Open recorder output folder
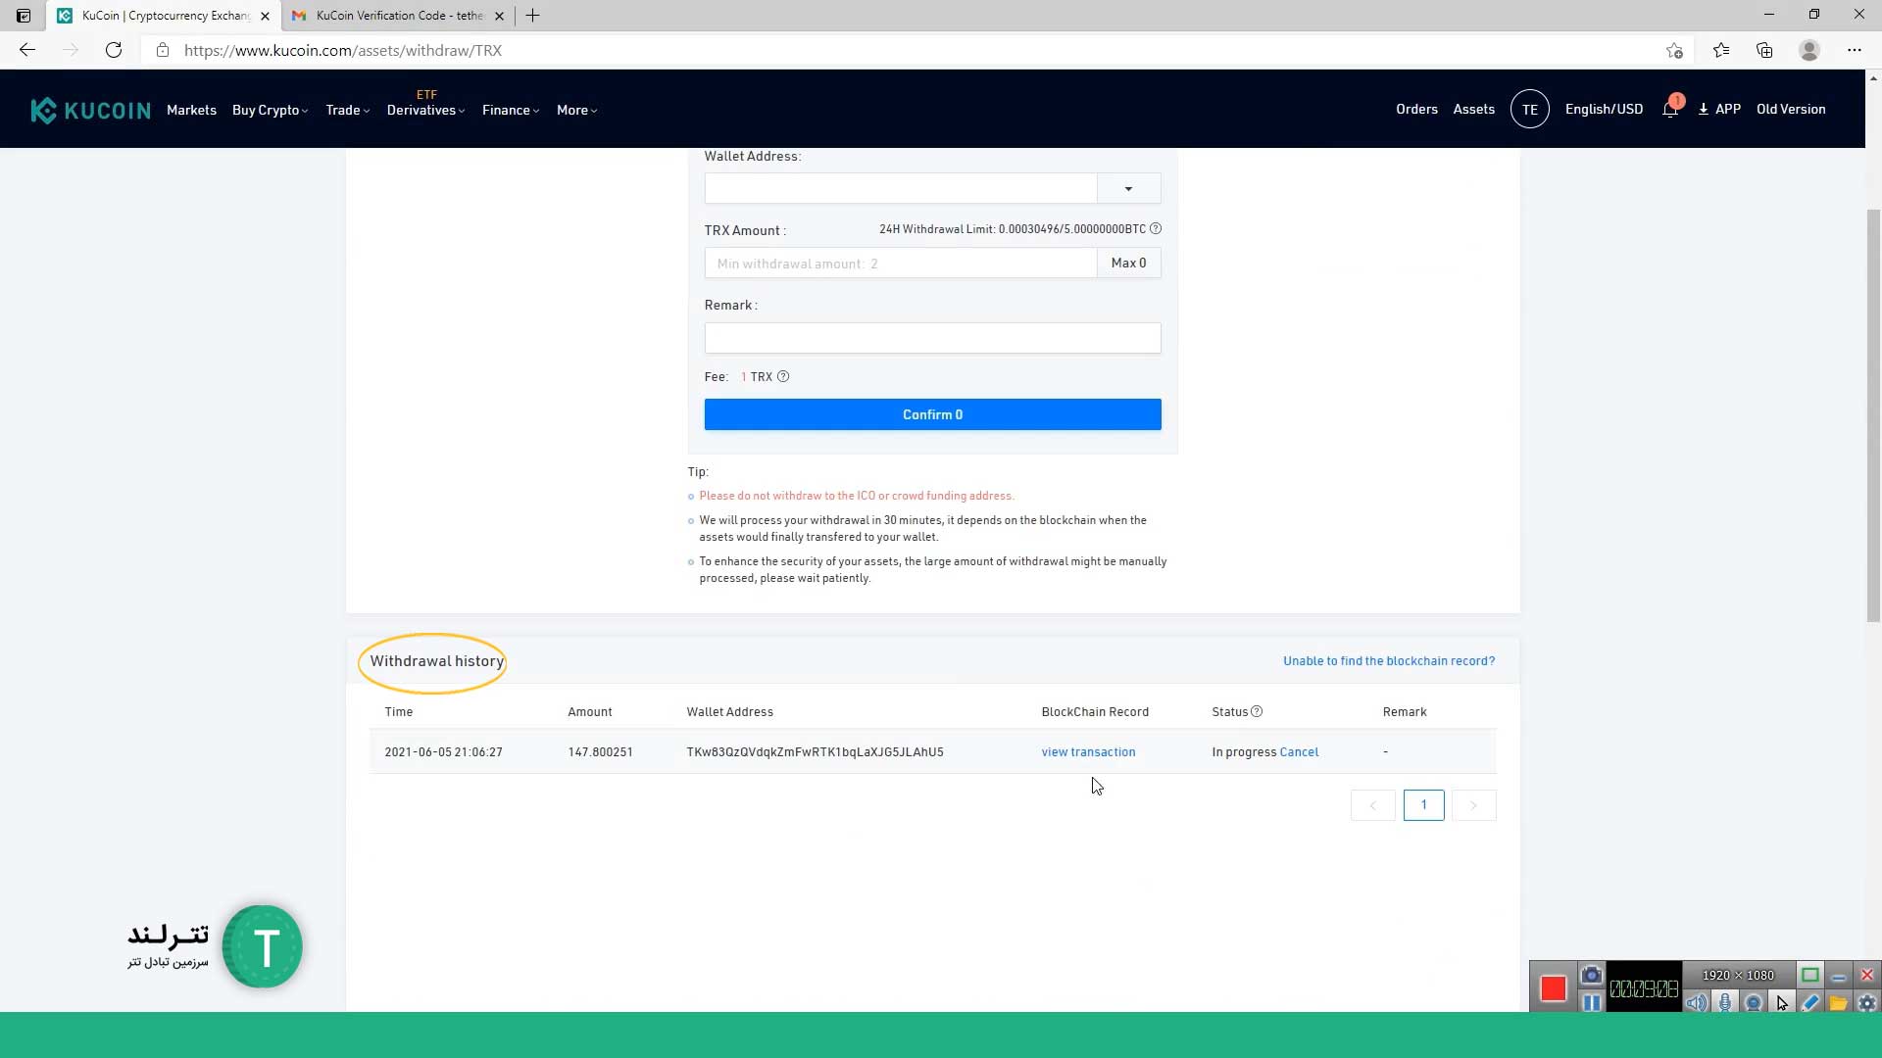1882x1058 pixels. tap(1839, 1002)
